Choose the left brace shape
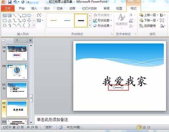The image size is (169, 132). (24, 25)
